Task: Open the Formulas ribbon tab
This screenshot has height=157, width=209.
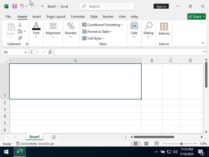Action: tap(78, 16)
